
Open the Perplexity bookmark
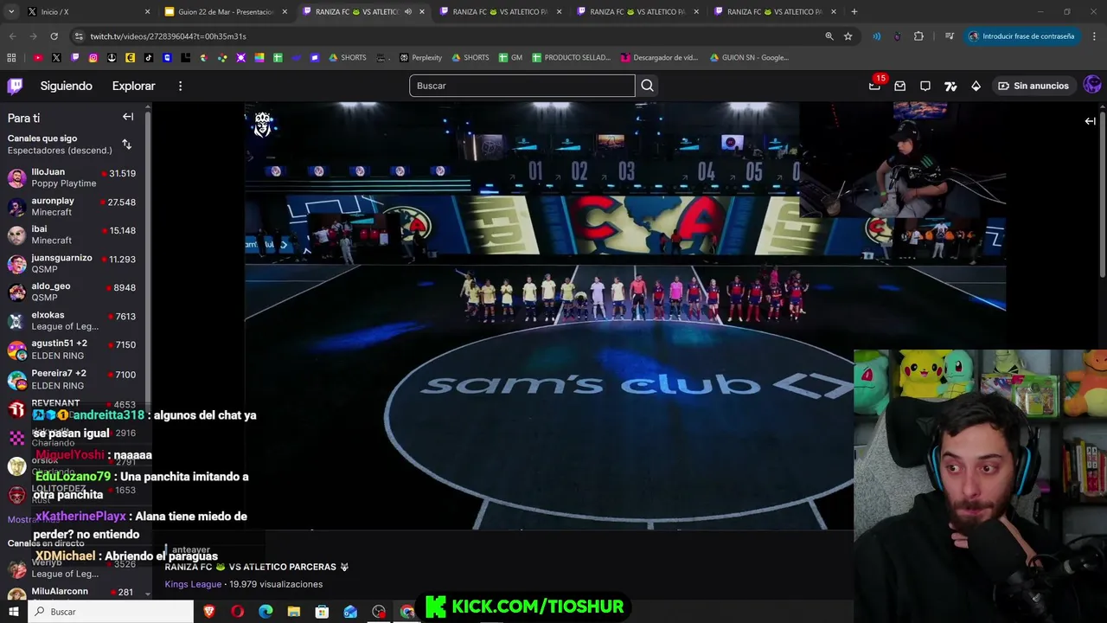click(x=420, y=58)
